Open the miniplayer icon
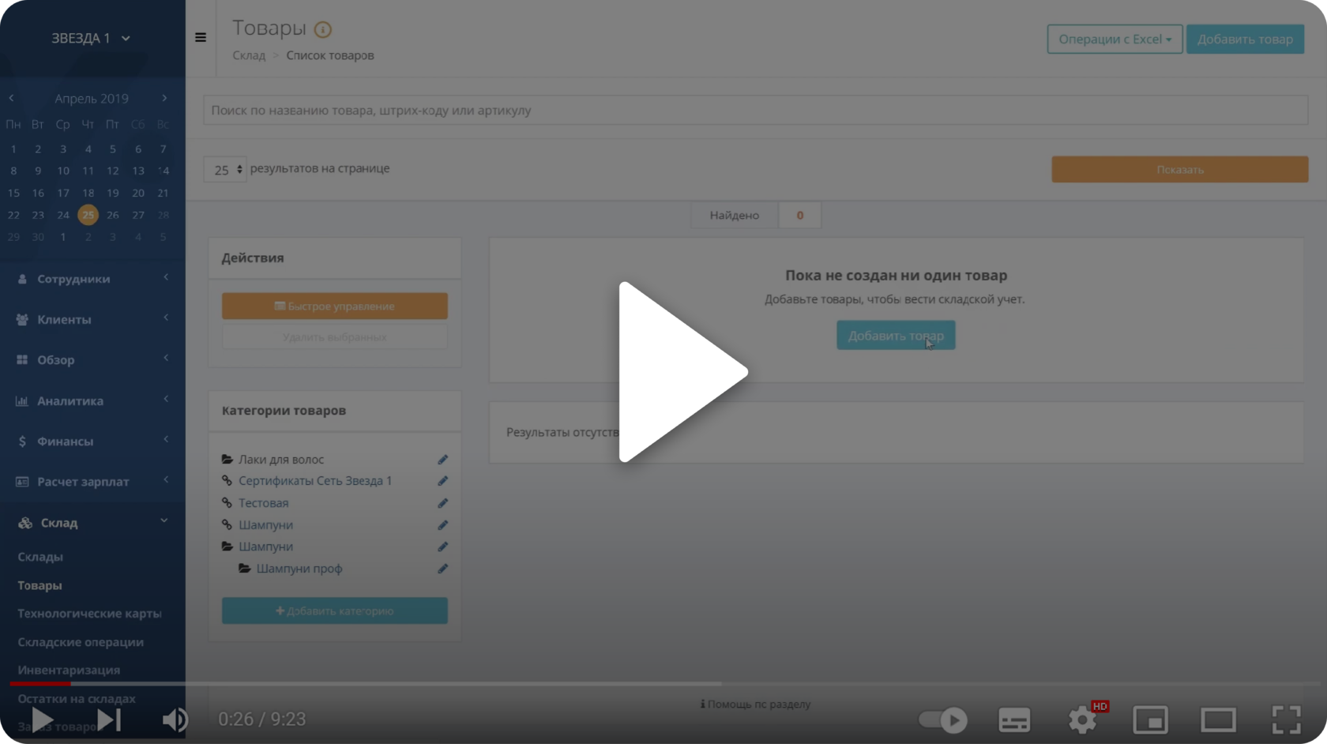Image resolution: width=1327 pixels, height=744 pixels. click(x=1150, y=720)
